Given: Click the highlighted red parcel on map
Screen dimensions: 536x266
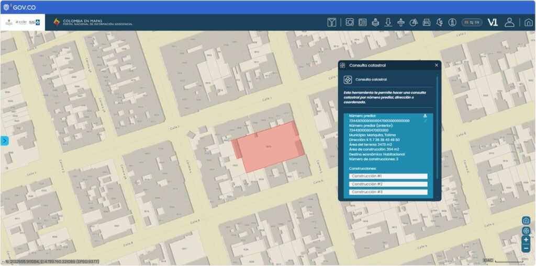Looking at the screenshot, I should (x=268, y=146).
